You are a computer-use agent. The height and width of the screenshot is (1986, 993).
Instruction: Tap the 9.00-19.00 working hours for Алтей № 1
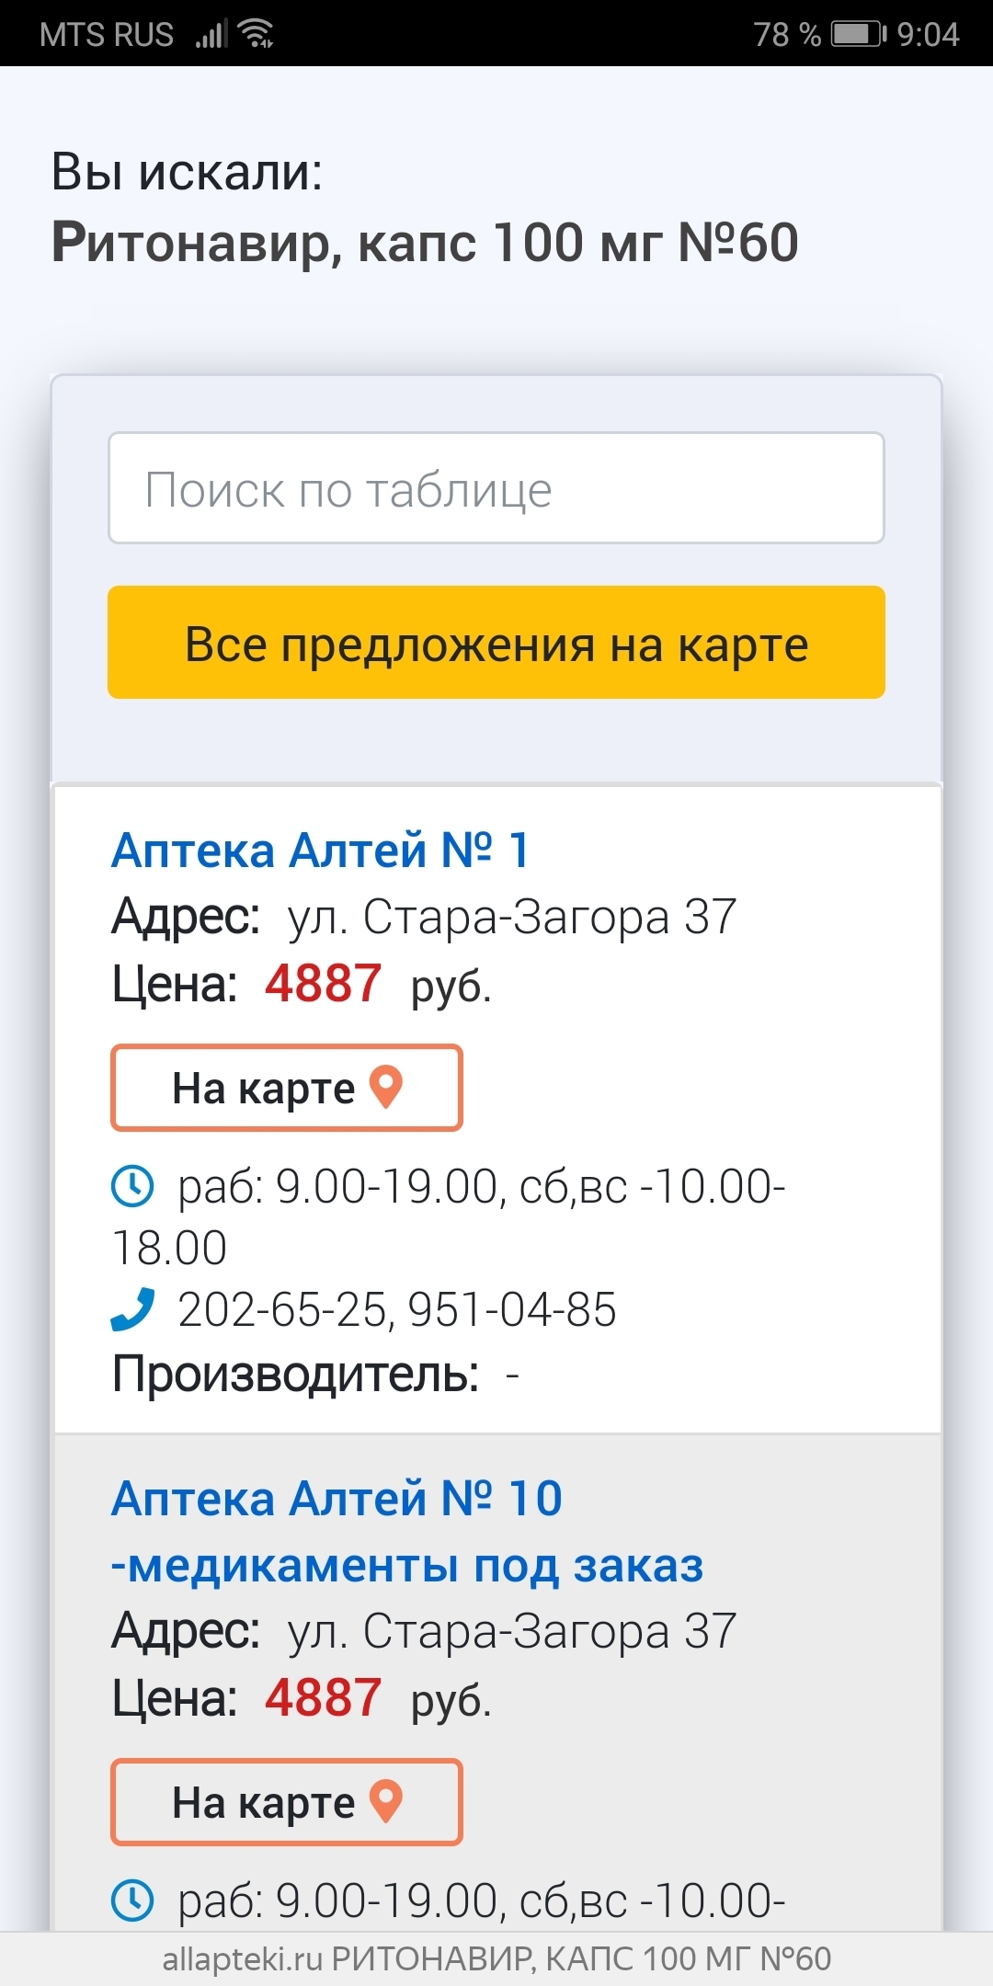386,1186
